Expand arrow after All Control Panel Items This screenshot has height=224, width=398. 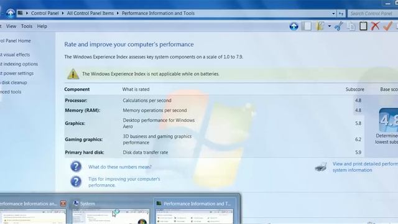click(x=118, y=13)
